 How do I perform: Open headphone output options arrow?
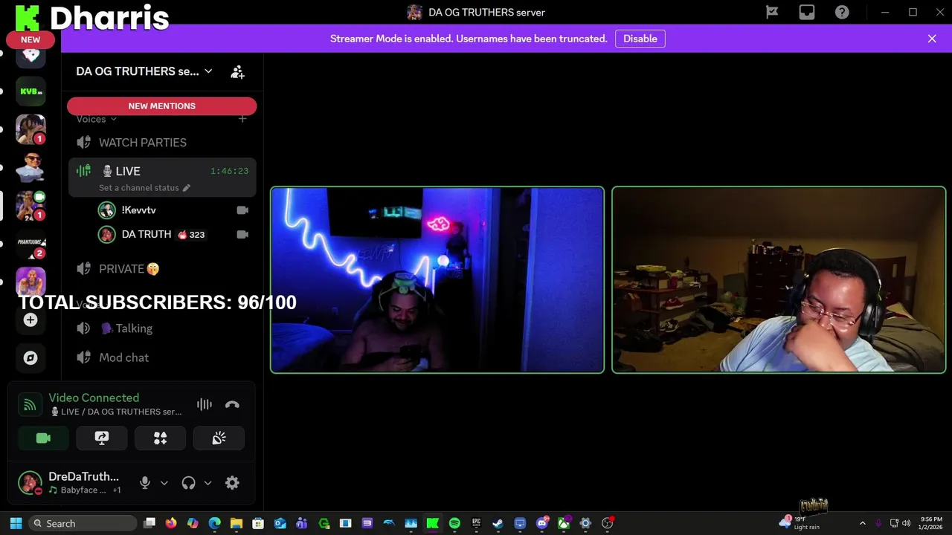coord(208,483)
